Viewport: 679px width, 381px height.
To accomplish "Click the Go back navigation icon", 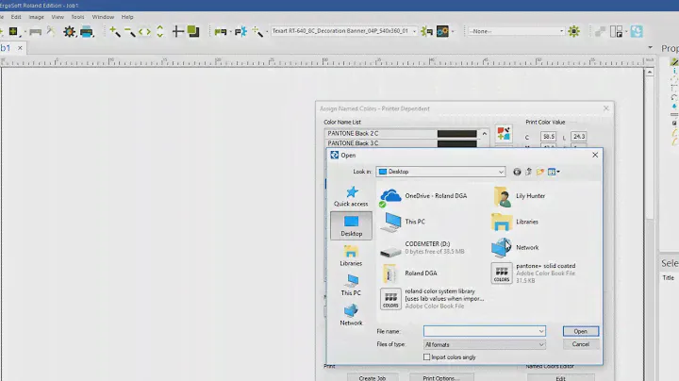I will 517,172.
